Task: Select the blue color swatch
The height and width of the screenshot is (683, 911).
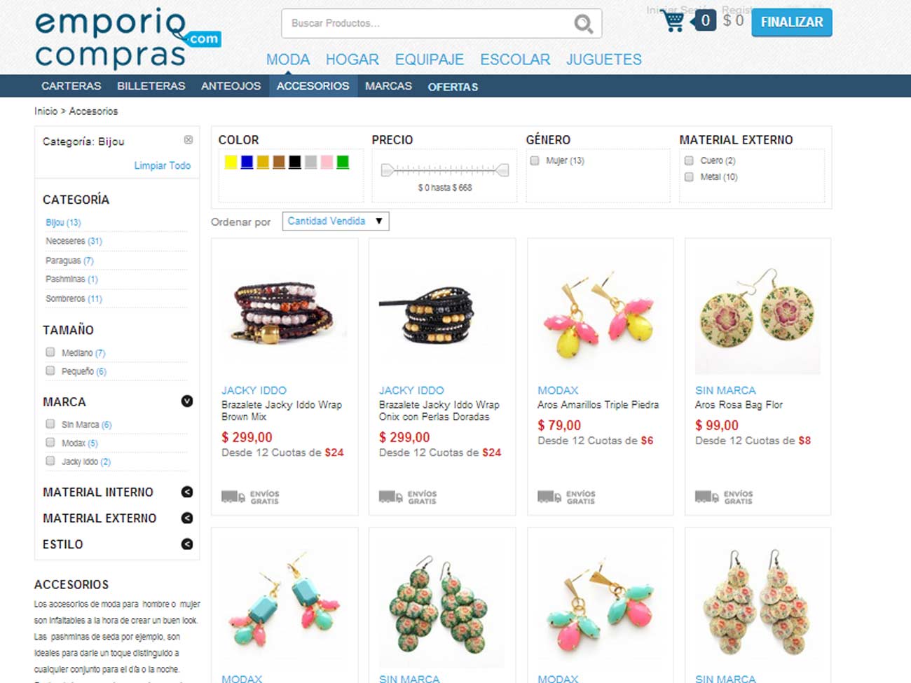Action: coord(247,162)
